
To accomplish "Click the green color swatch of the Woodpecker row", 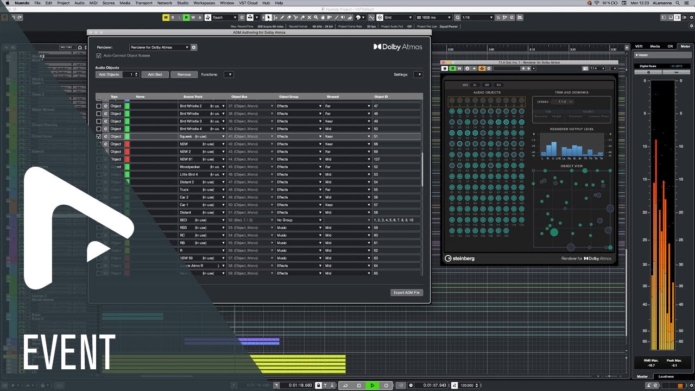I will tap(127, 167).
